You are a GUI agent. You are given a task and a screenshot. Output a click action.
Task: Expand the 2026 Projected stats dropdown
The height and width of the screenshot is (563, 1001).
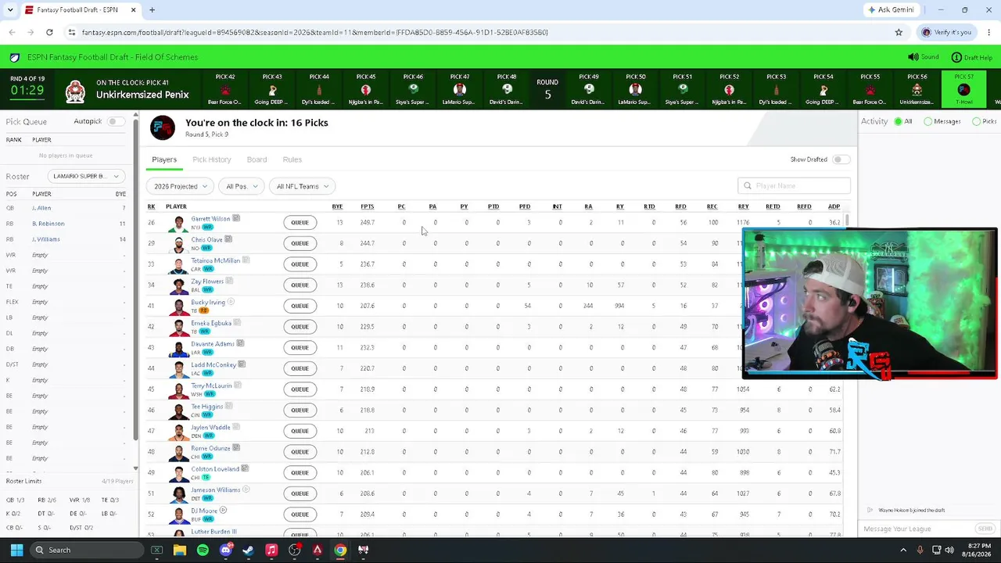tap(181, 186)
